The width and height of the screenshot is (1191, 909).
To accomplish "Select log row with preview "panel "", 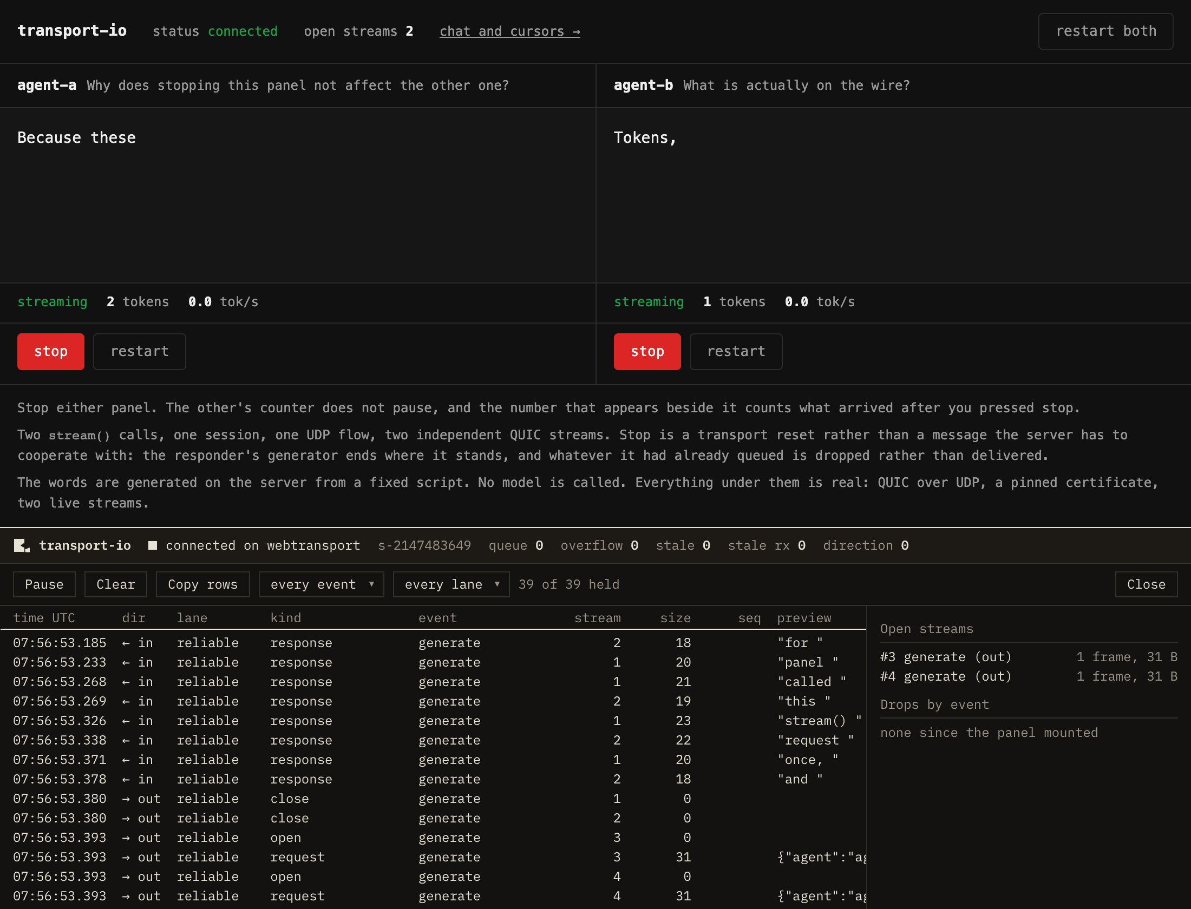I will tap(433, 662).
